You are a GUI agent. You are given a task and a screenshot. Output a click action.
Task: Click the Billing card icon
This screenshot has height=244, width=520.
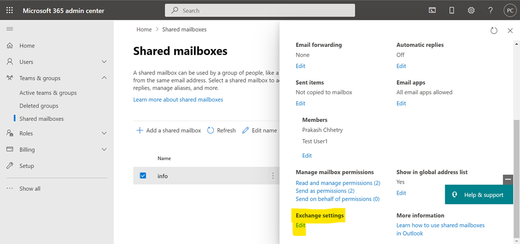tap(10, 149)
